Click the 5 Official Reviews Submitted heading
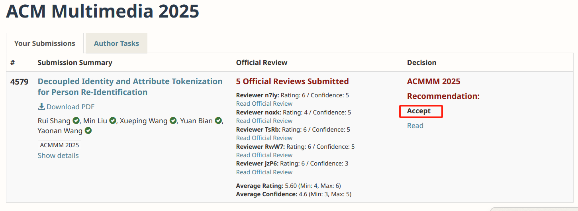Screen dimensions: 578x211 [x=292, y=81]
